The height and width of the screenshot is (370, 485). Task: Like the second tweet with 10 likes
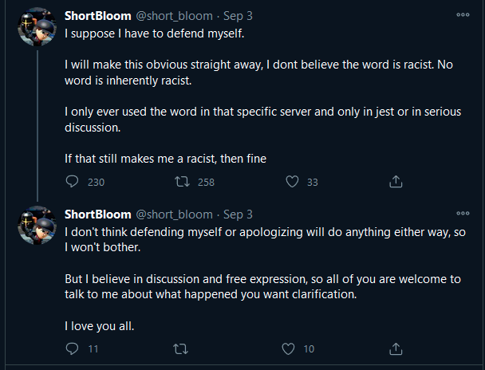[x=288, y=348]
